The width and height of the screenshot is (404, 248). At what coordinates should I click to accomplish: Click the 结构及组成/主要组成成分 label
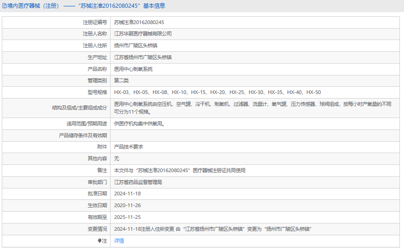(x=79, y=108)
